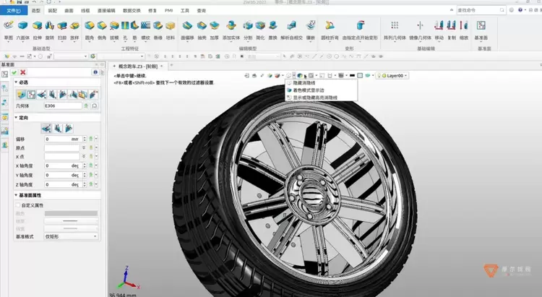542x297 pixels.
Task: Collapse the 必选 section
Action: (x=17, y=82)
